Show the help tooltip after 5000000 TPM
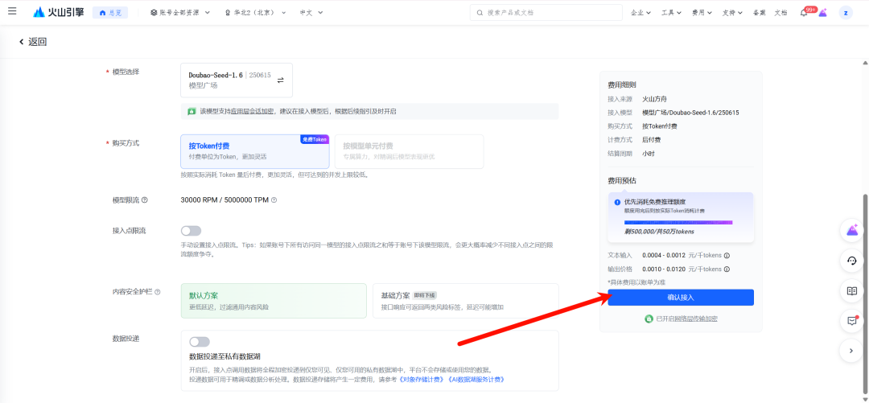This screenshot has height=403, width=869. click(274, 200)
